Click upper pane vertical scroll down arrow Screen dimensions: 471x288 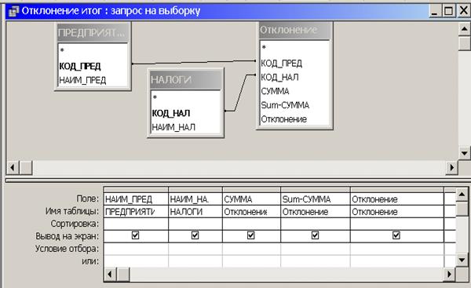point(464,153)
